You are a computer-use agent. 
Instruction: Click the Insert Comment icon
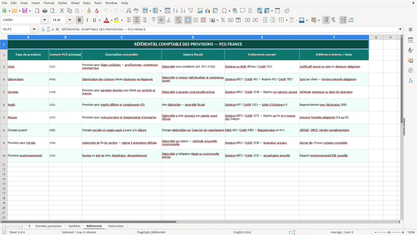tap(243, 11)
